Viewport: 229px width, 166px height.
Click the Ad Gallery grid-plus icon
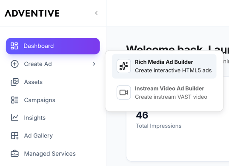14,136
